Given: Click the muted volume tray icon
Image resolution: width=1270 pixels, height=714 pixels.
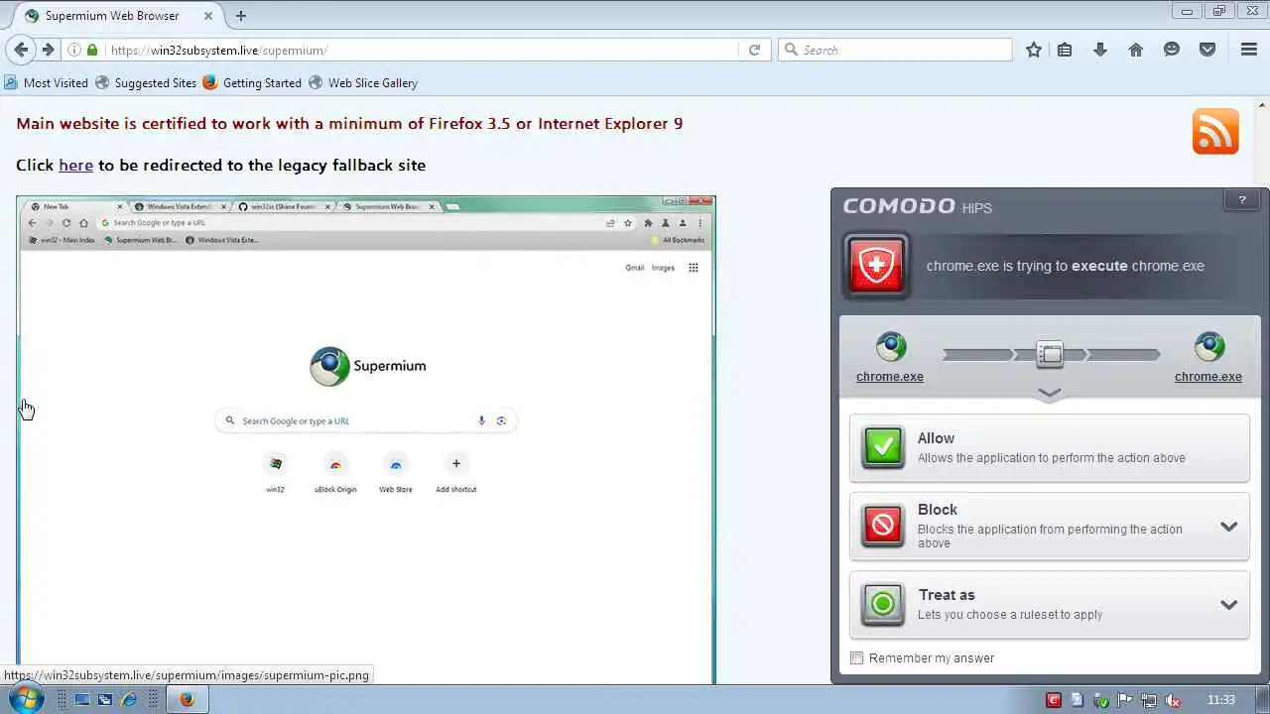Looking at the screenshot, I should pyautogui.click(x=1174, y=700).
